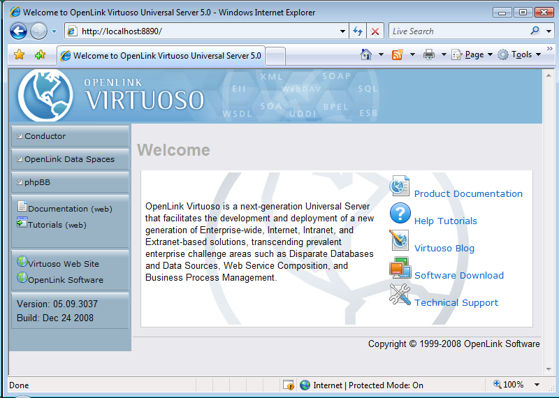Visit the OpenLink Software link

click(x=66, y=280)
